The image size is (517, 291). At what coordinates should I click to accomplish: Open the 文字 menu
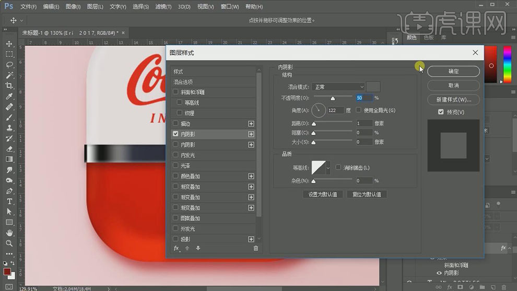click(x=118, y=7)
